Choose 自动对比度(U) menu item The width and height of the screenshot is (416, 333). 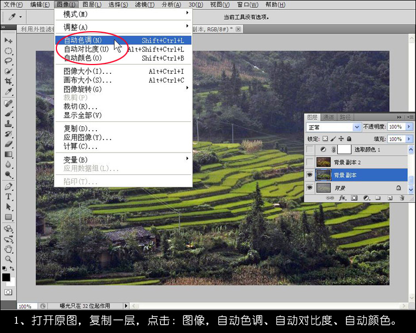[123, 49]
